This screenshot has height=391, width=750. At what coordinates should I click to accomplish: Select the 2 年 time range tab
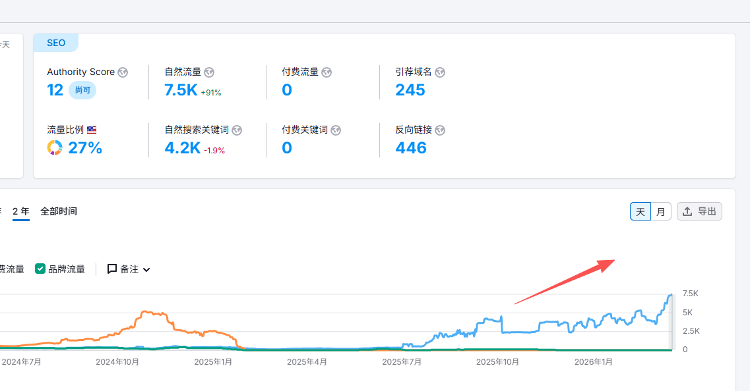pos(21,211)
